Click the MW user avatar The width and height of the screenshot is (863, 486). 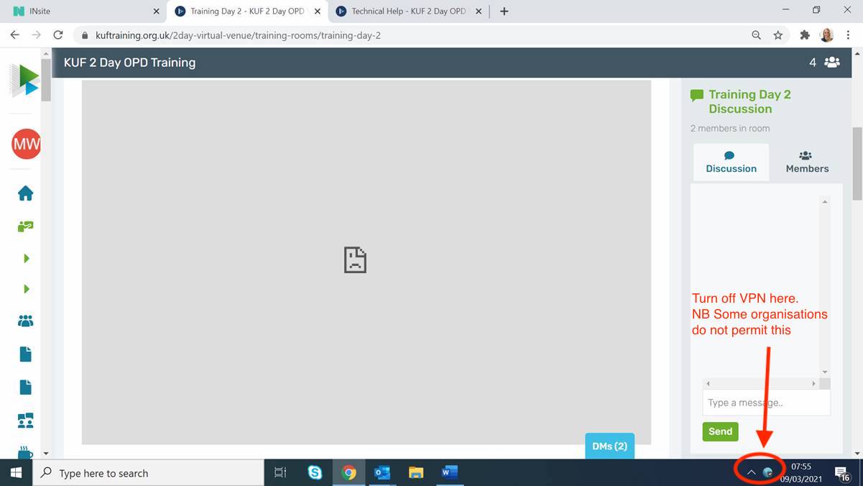(26, 145)
